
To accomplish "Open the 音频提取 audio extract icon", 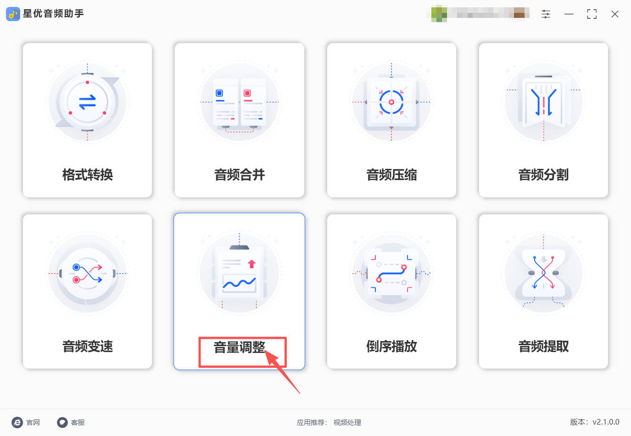I will (x=543, y=273).
